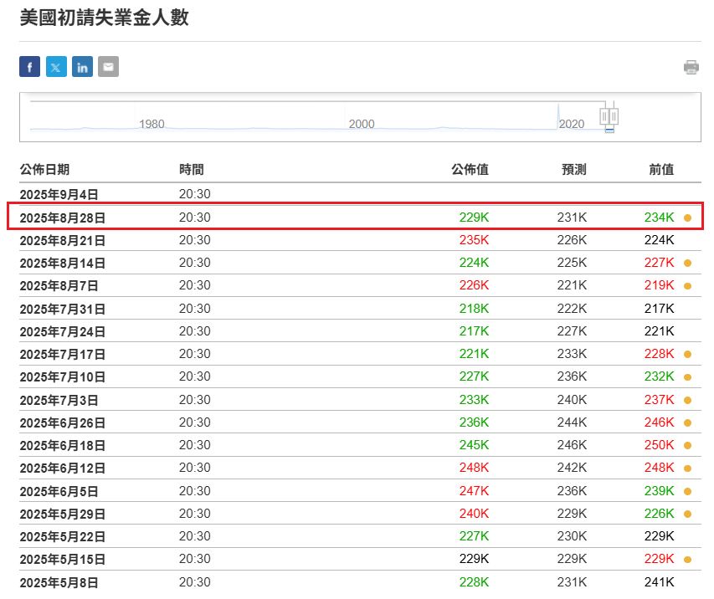This screenshot has width=714, height=599.
Task: Click the 公佈日期 column header
Action: click(x=44, y=170)
